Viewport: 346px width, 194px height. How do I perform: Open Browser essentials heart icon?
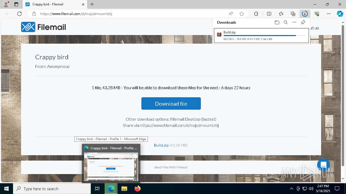click(317, 14)
